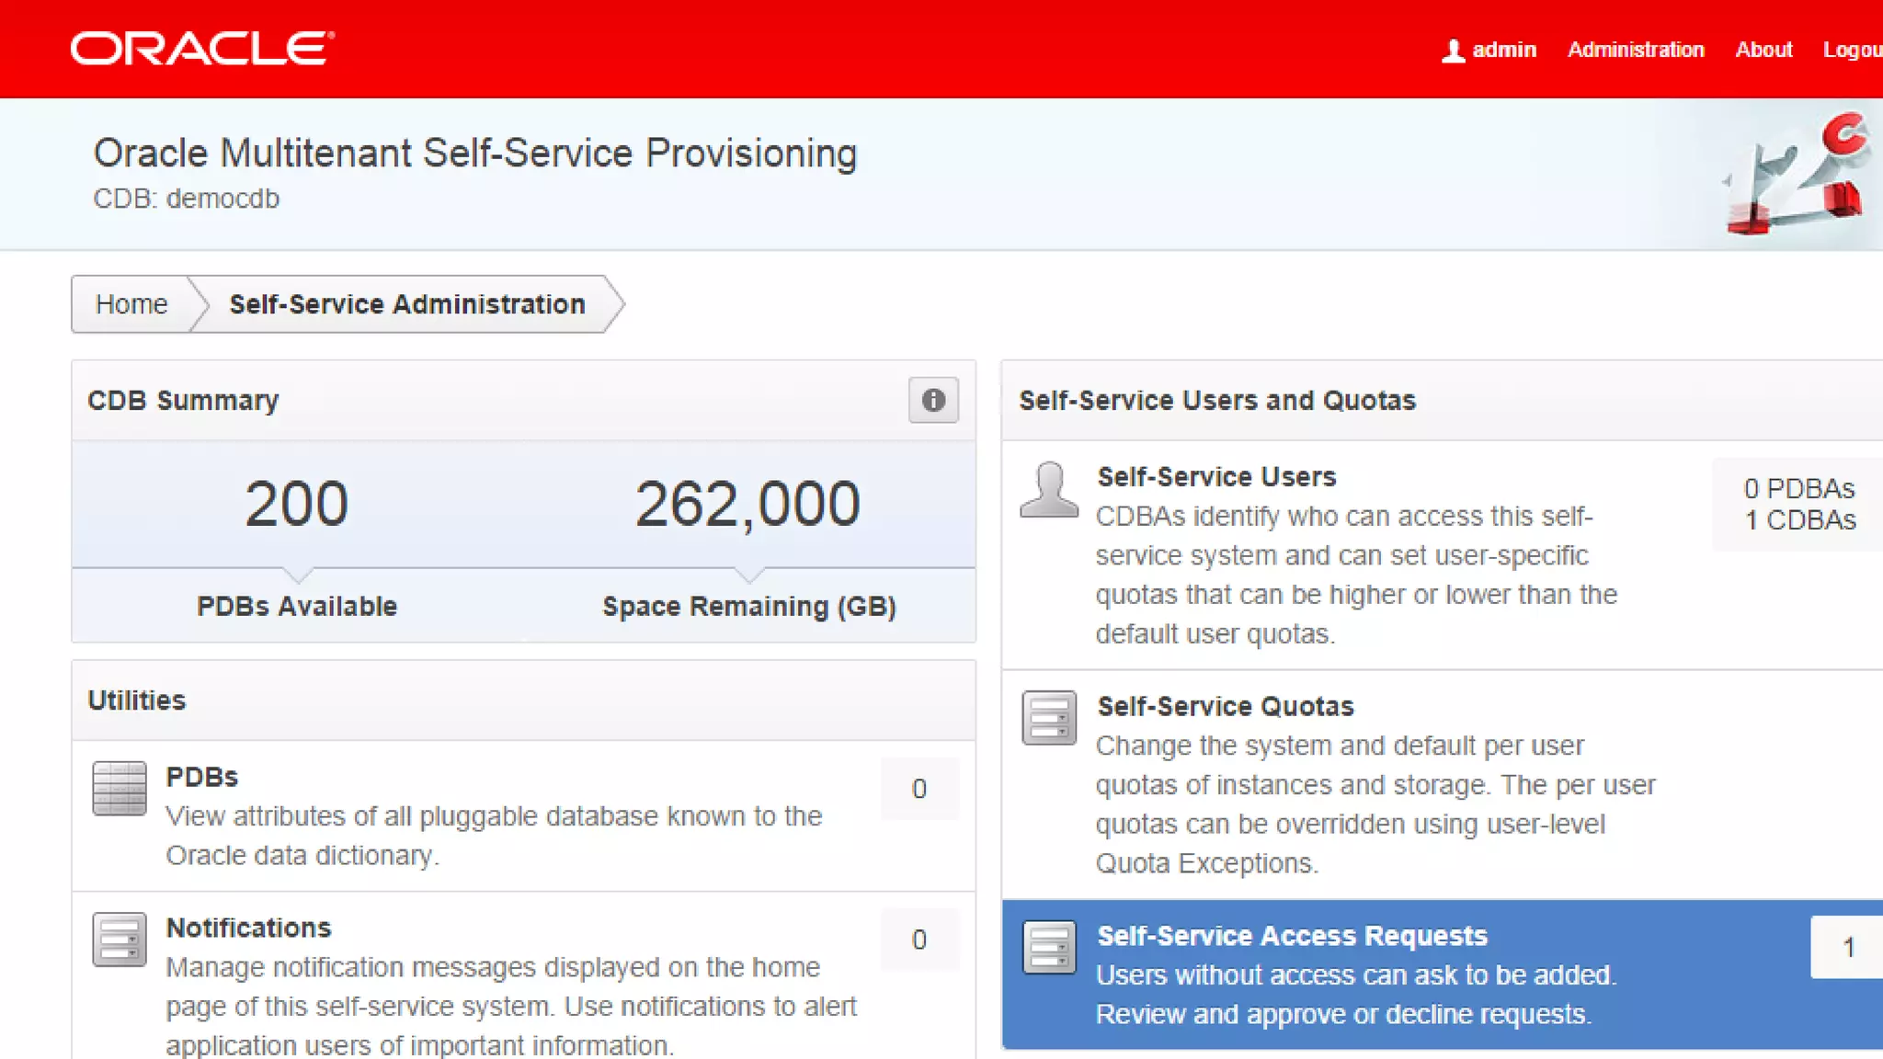Click the Self-Service Access Requests server icon
The width and height of the screenshot is (1883, 1059).
[1048, 947]
